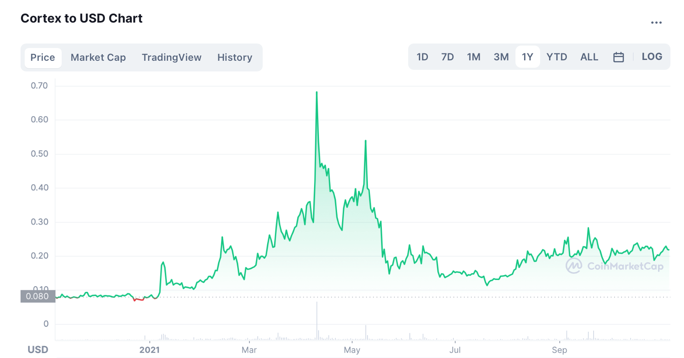The image size is (684, 358).
Task: Open the calendar date range picker
Action: pos(618,57)
